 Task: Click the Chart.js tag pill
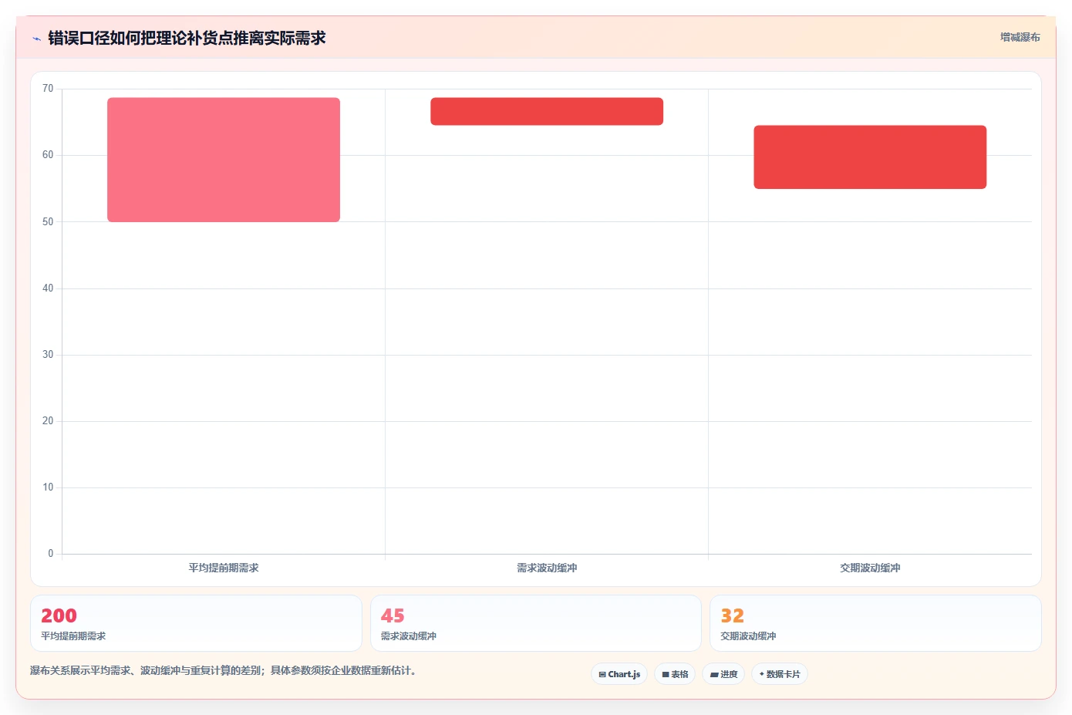pyautogui.click(x=619, y=674)
